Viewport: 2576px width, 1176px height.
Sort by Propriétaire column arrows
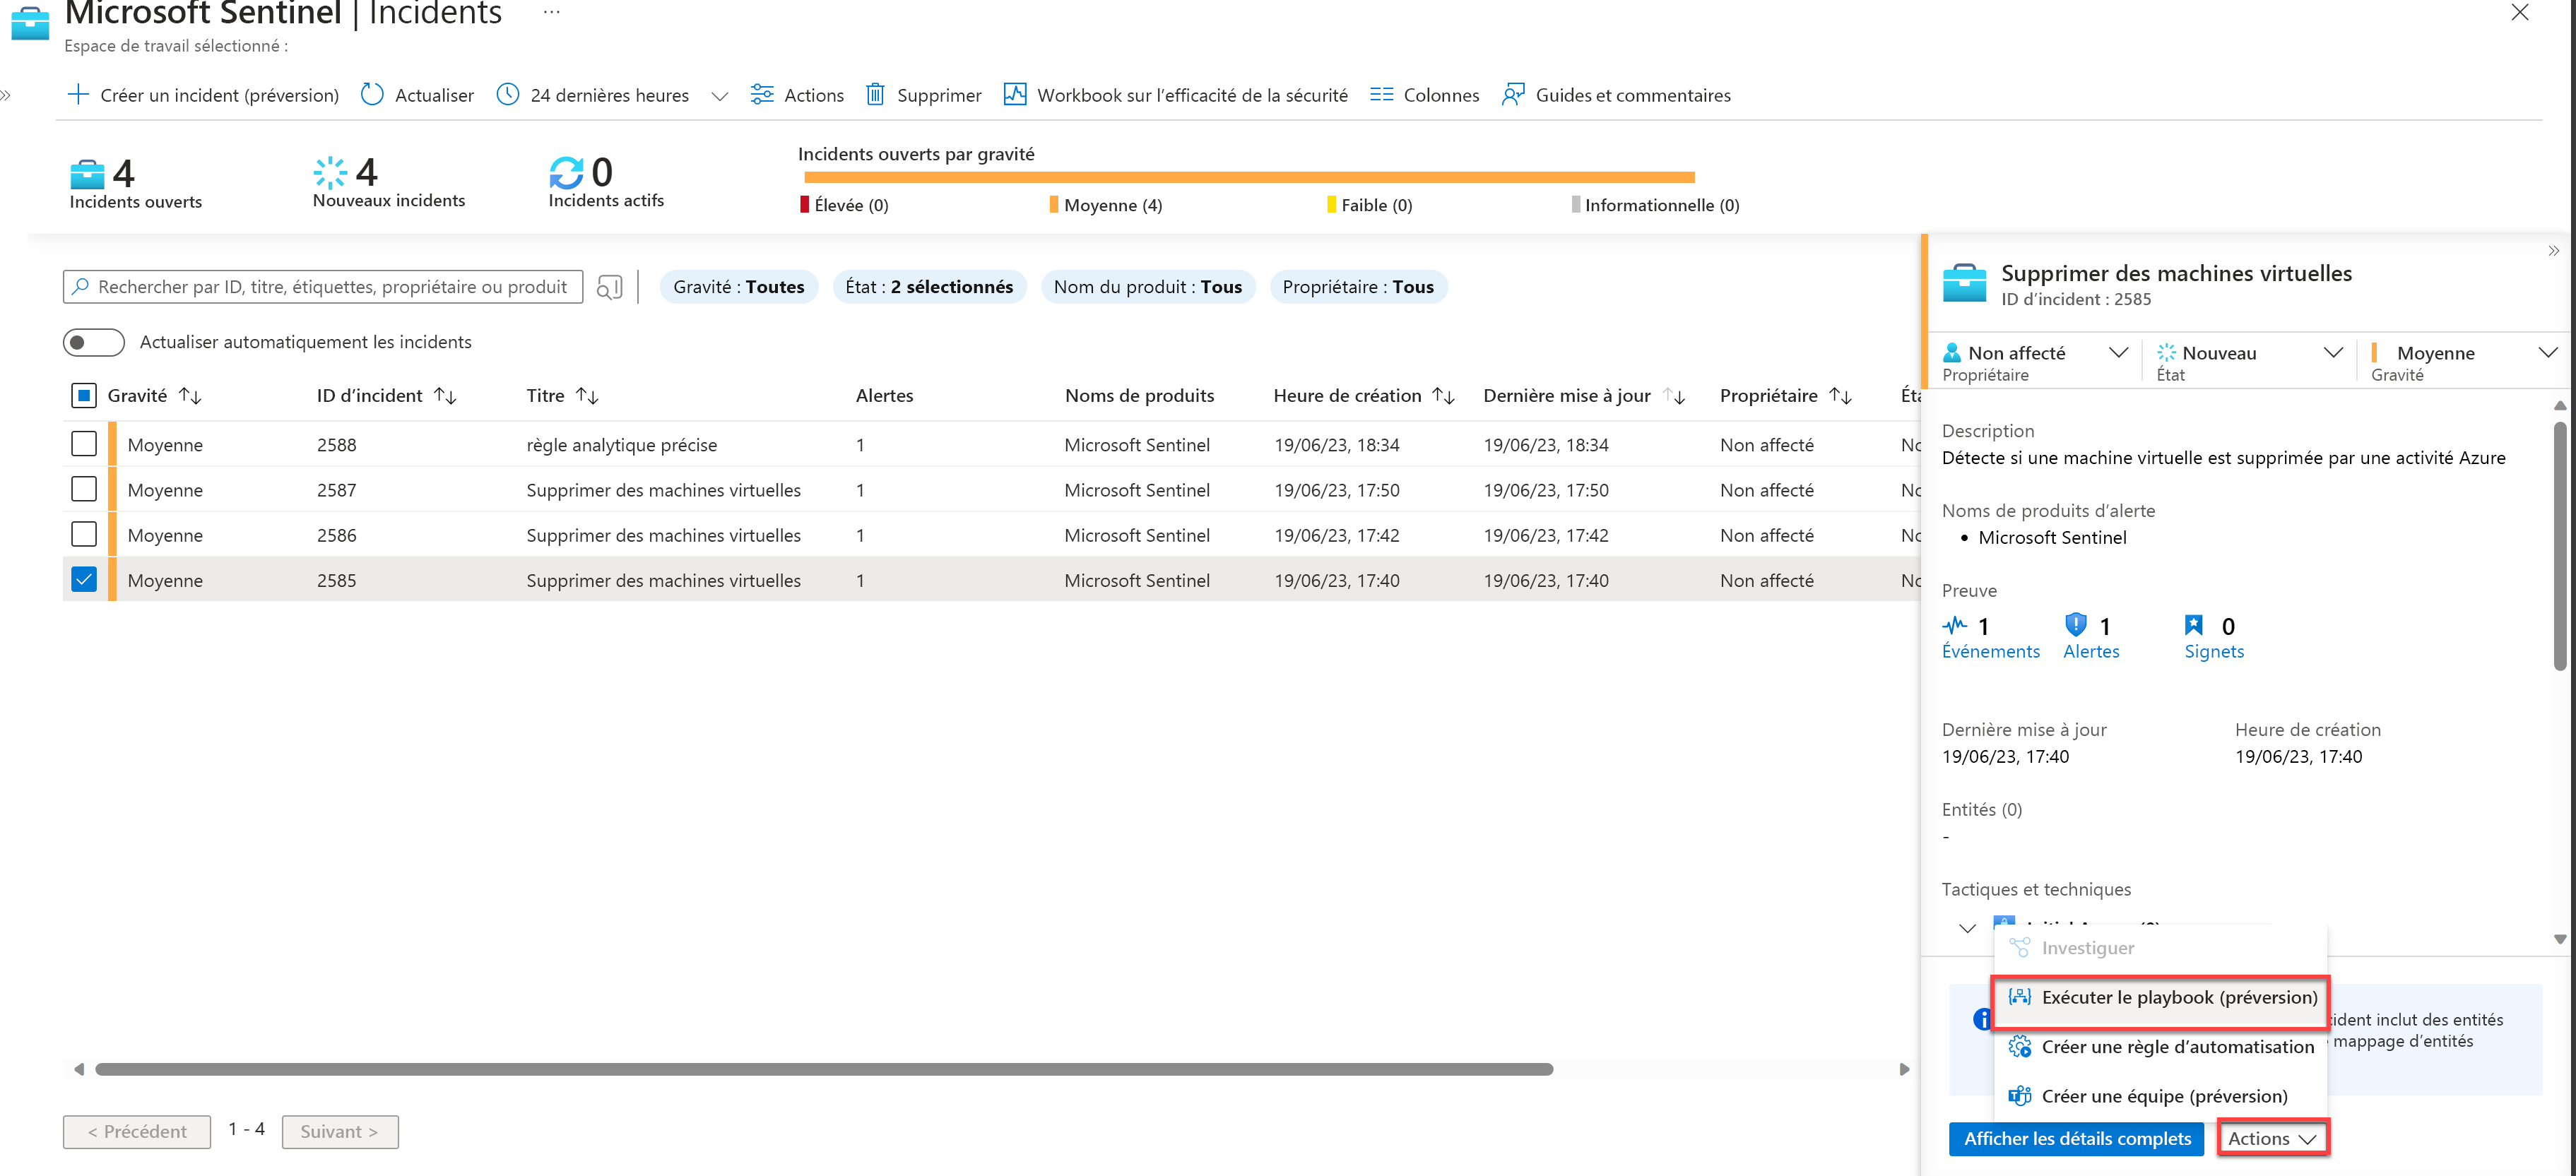[1841, 396]
